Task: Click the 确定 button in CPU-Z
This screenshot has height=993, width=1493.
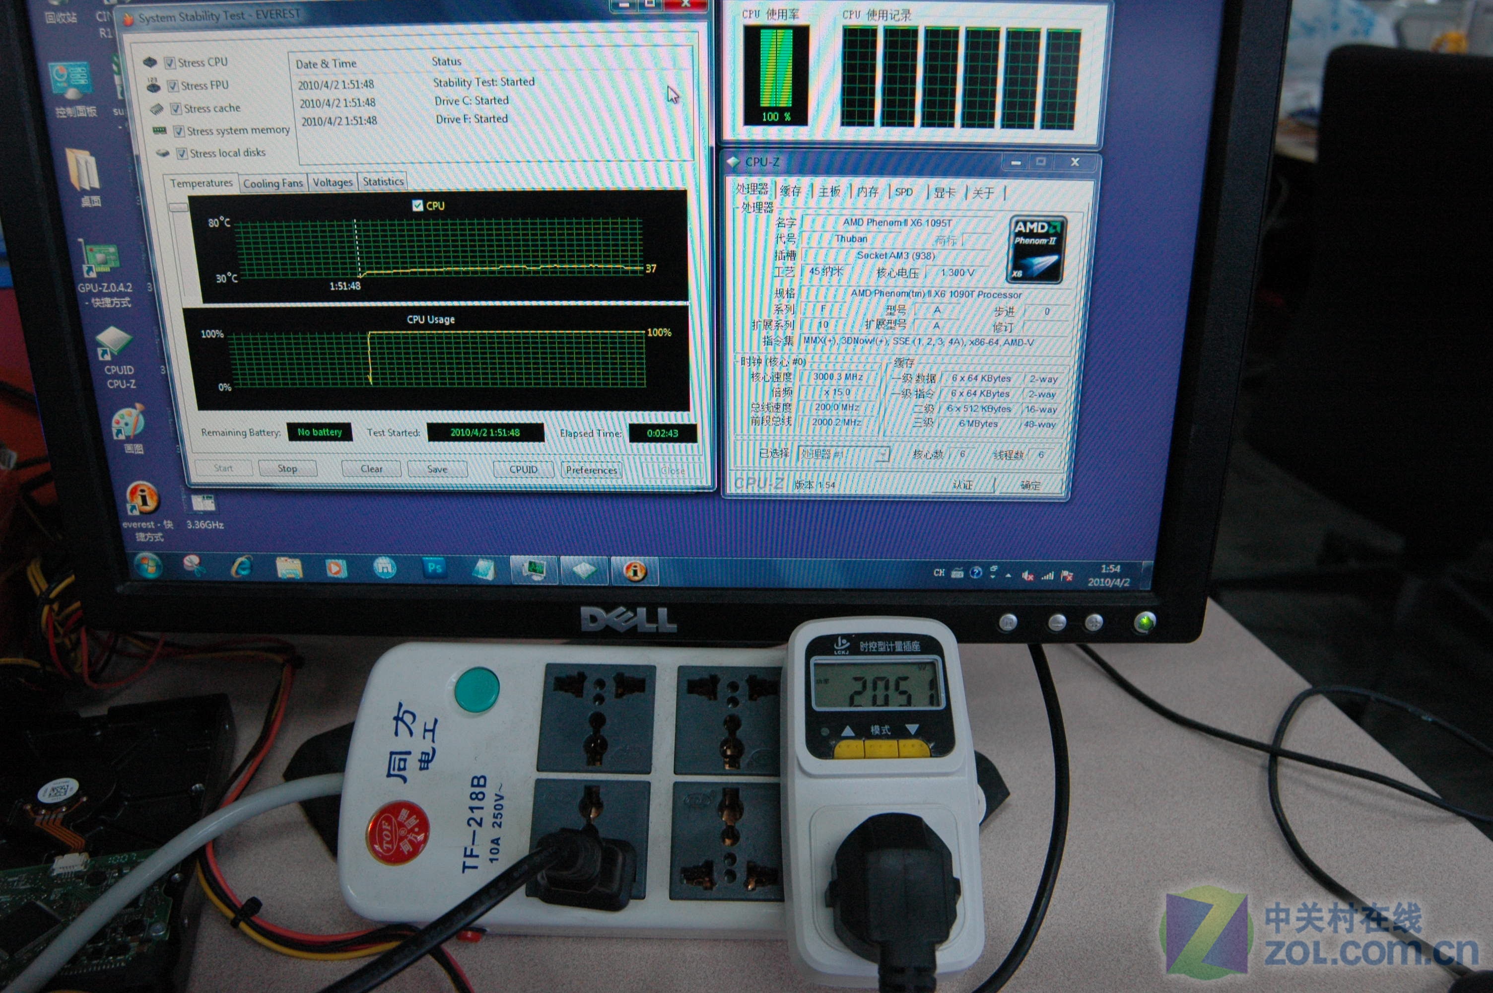Action: coord(1030,486)
